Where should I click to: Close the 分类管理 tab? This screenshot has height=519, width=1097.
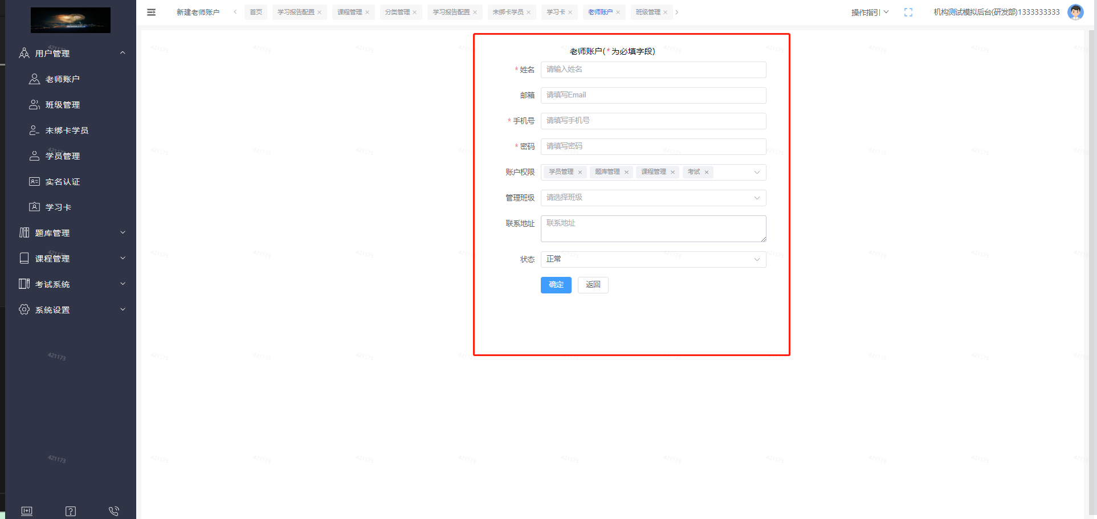[x=415, y=12]
